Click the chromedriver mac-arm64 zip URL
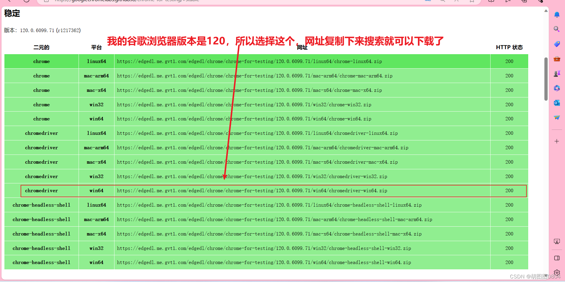The width and height of the screenshot is (565, 282). point(262,148)
